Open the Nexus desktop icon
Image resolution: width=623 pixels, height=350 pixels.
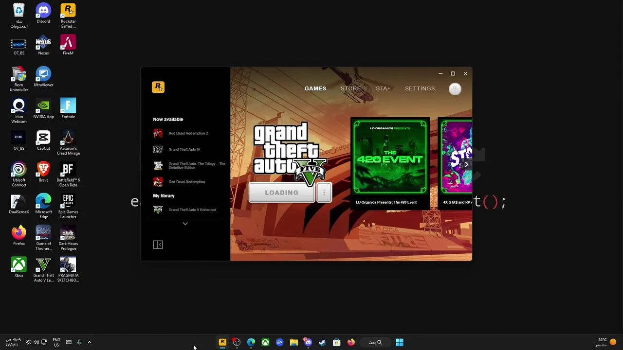click(43, 45)
